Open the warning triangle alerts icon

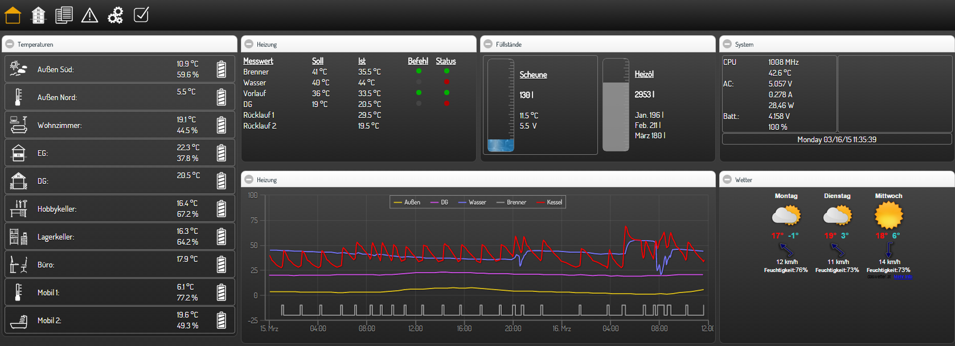(x=89, y=15)
